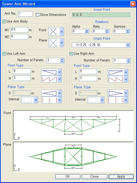Expand the left arm Internal dropdown
137x183 pixels.
point(36,100)
